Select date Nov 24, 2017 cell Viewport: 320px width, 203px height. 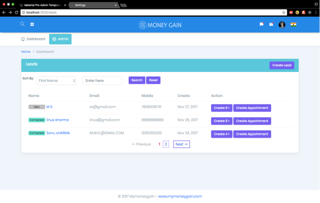(x=188, y=133)
